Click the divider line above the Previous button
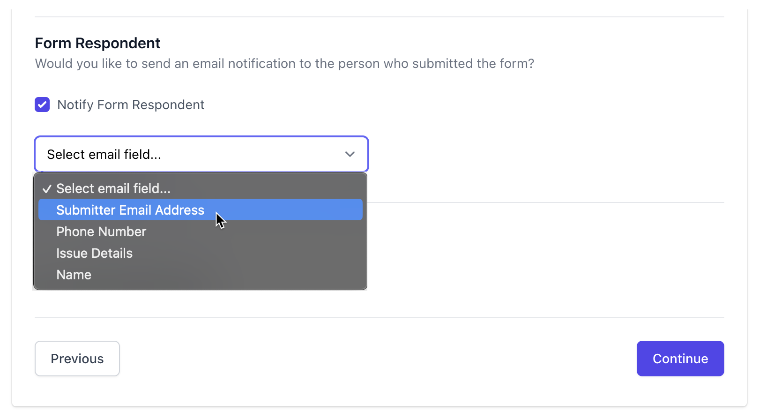Screen dimensions: 759x419 click(379, 318)
